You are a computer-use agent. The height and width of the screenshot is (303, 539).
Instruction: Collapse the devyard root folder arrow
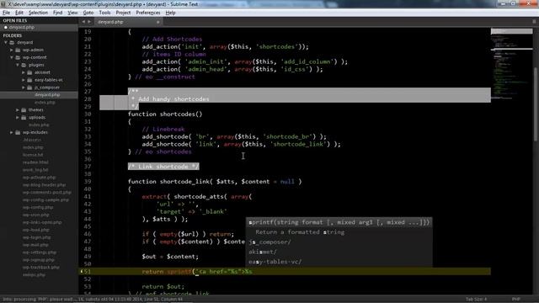[x=6, y=43]
